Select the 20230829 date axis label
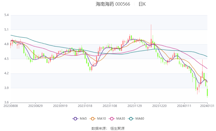Screen dimensions: 216x131 click(35, 106)
